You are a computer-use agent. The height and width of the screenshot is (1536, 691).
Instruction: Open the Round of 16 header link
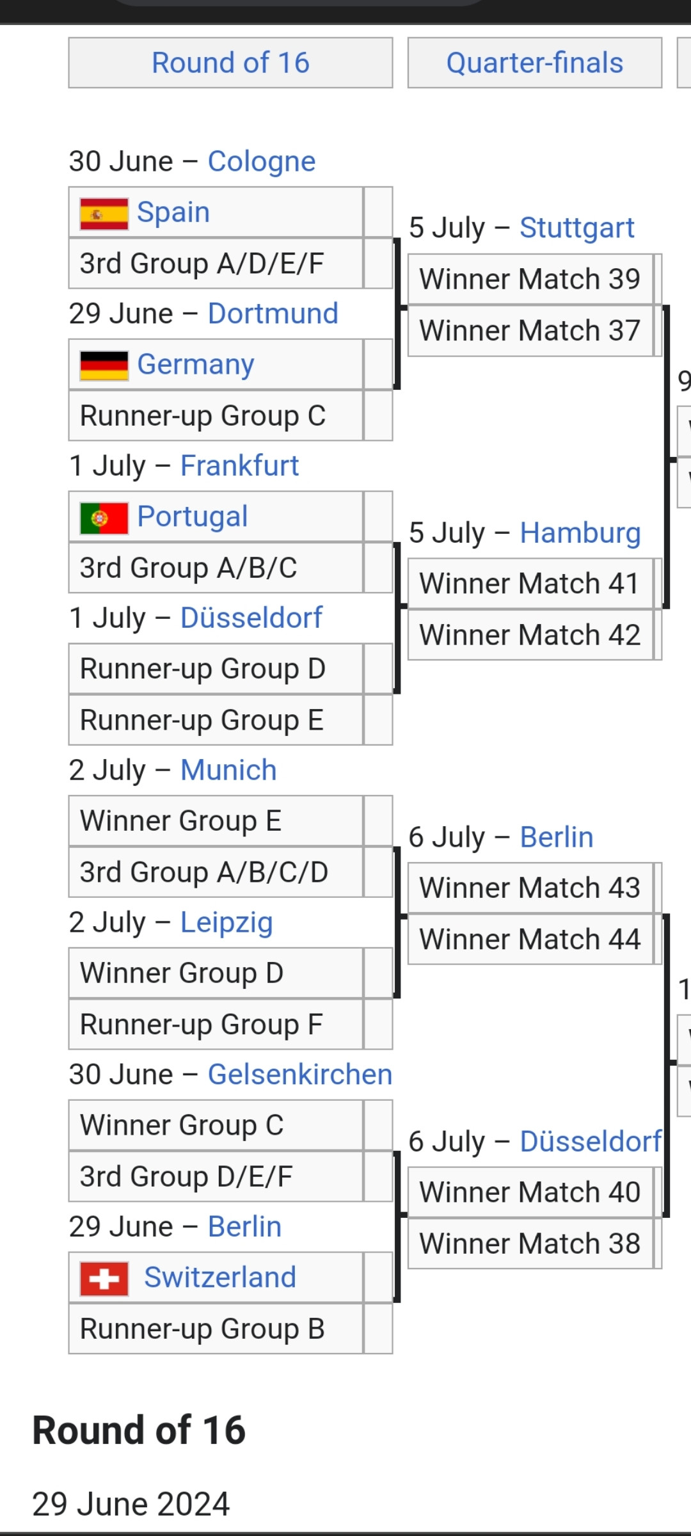point(230,63)
